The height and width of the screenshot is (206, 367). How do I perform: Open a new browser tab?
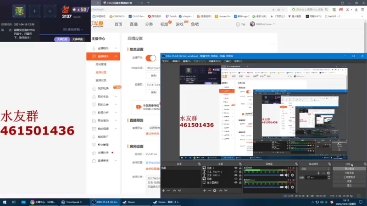(x=148, y=3)
